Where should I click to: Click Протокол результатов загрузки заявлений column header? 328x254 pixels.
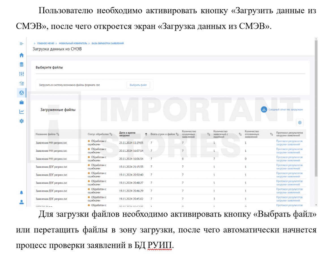(289, 134)
